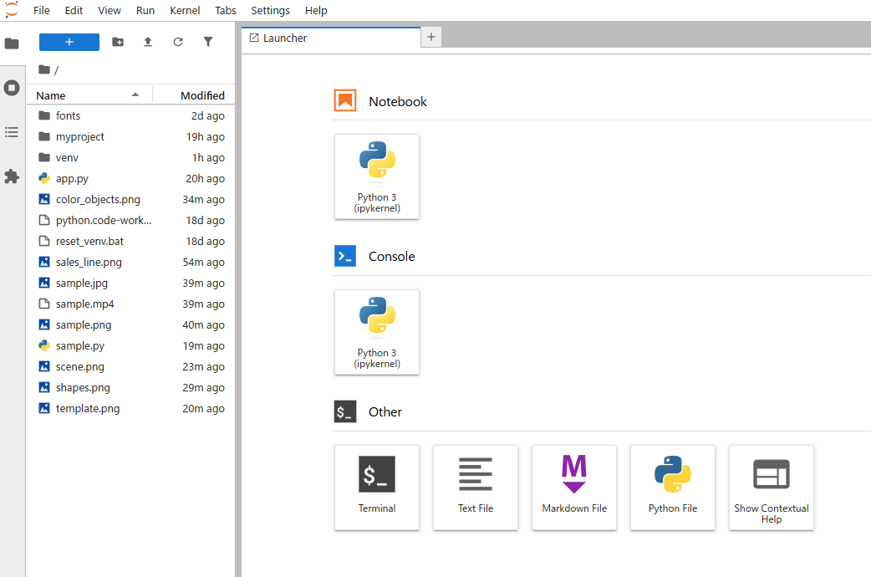Click the blue New Launcher plus button
Viewport: 871px width, 577px height.
69,42
